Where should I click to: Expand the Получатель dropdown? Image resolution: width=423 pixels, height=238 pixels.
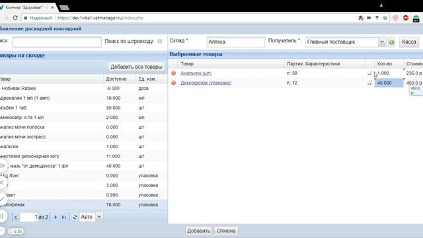pyautogui.click(x=382, y=42)
